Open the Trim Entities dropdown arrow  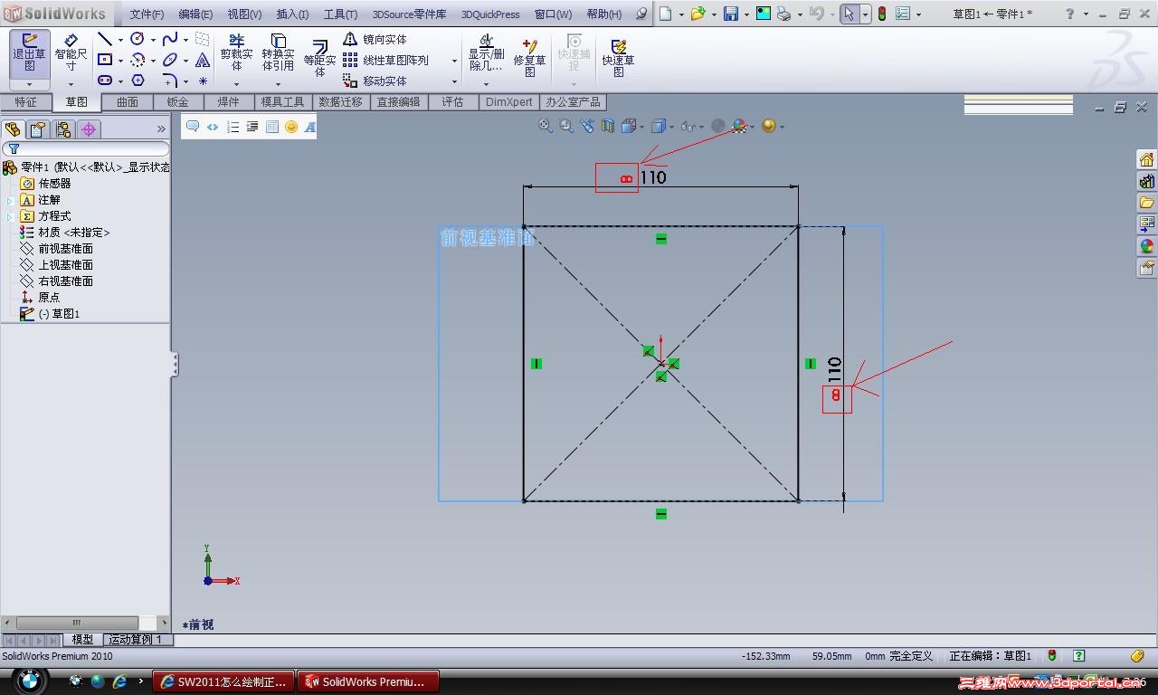click(236, 85)
